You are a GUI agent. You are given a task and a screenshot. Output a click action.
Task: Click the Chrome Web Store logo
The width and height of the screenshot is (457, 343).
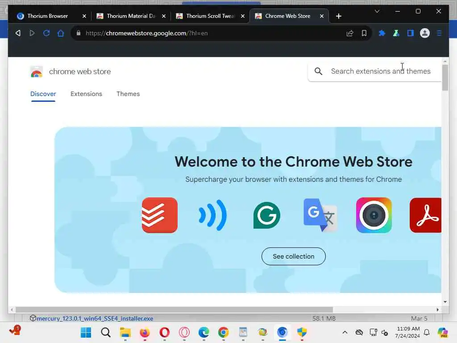point(37,72)
